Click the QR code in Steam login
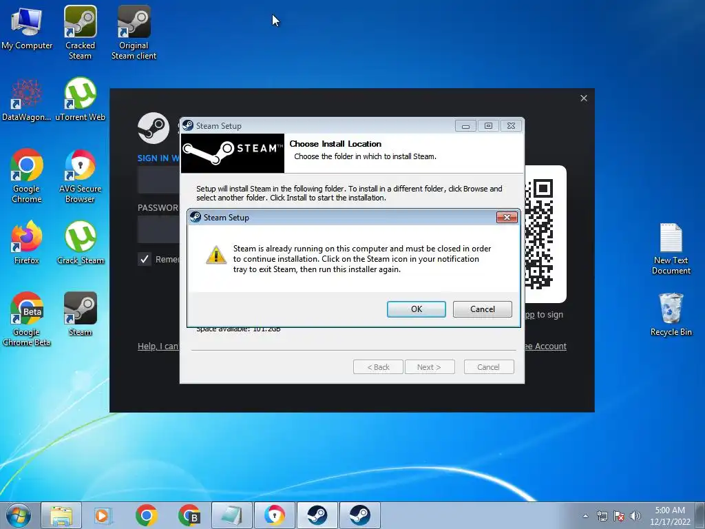 [538, 234]
